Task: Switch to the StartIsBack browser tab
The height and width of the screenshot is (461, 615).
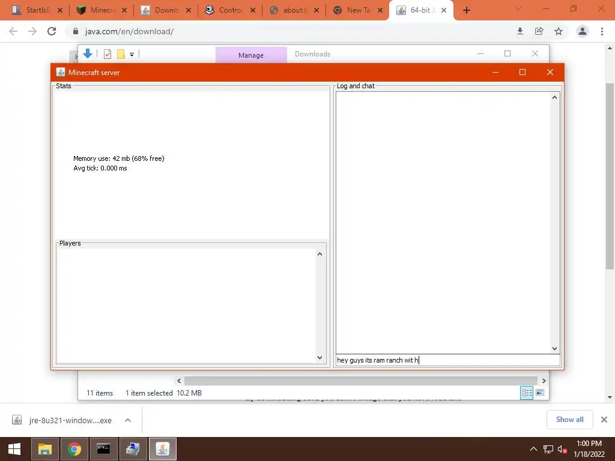Action: (32, 10)
